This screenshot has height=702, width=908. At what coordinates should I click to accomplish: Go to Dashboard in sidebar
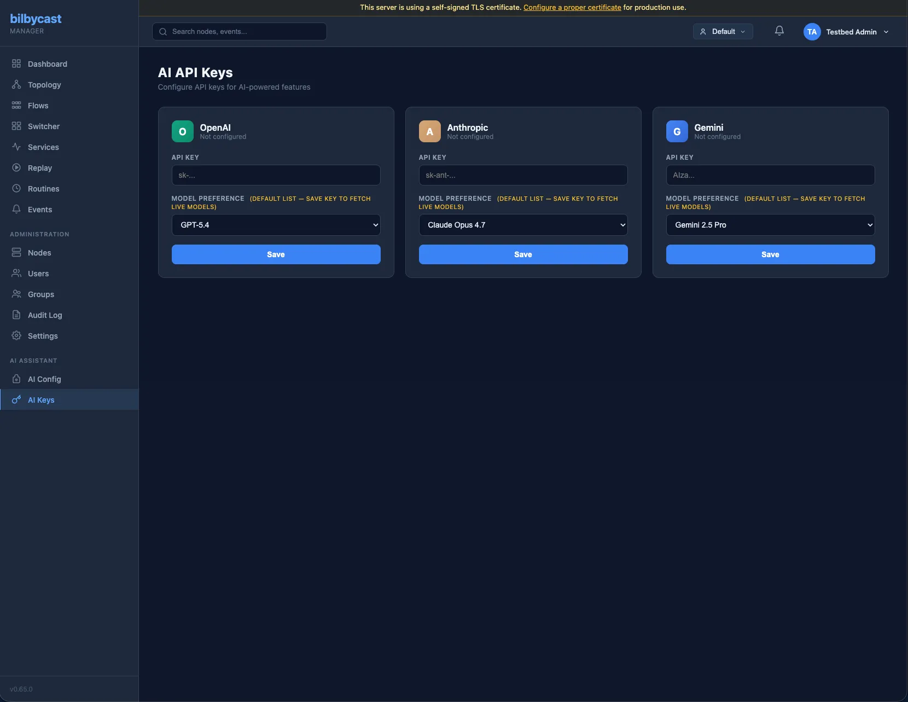point(69,64)
